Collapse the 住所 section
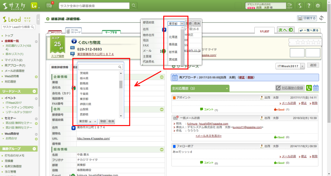Screen dimensions: 331x176 (162, 109)
